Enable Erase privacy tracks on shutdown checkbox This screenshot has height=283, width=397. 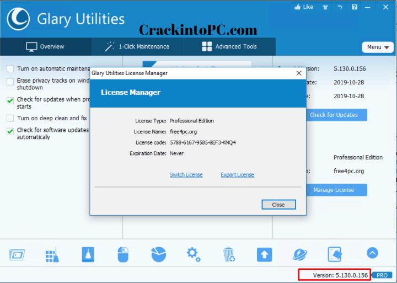click(10, 82)
